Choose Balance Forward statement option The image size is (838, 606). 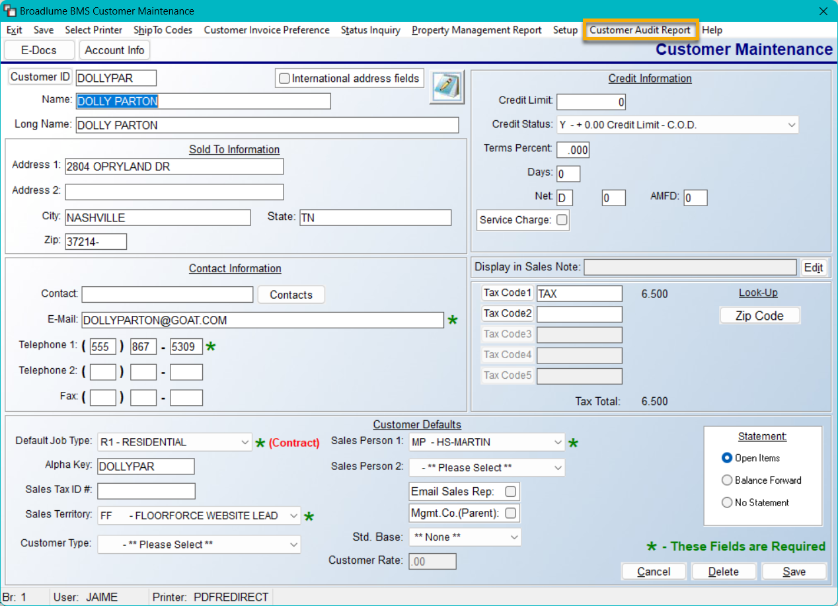coord(727,480)
